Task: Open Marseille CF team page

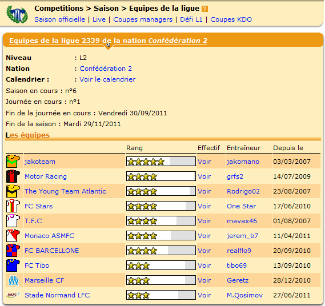Action: tap(45, 280)
